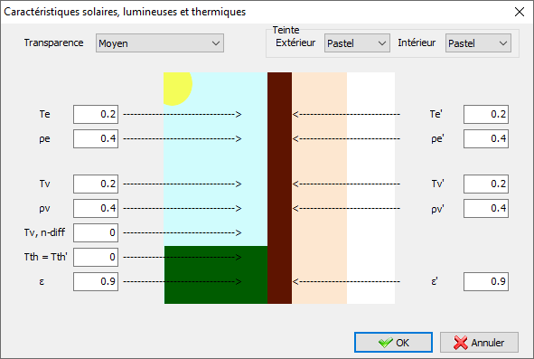This screenshot has width=534, height=359.
Task: Close the dialog with the X button
Action: [520, 12]
